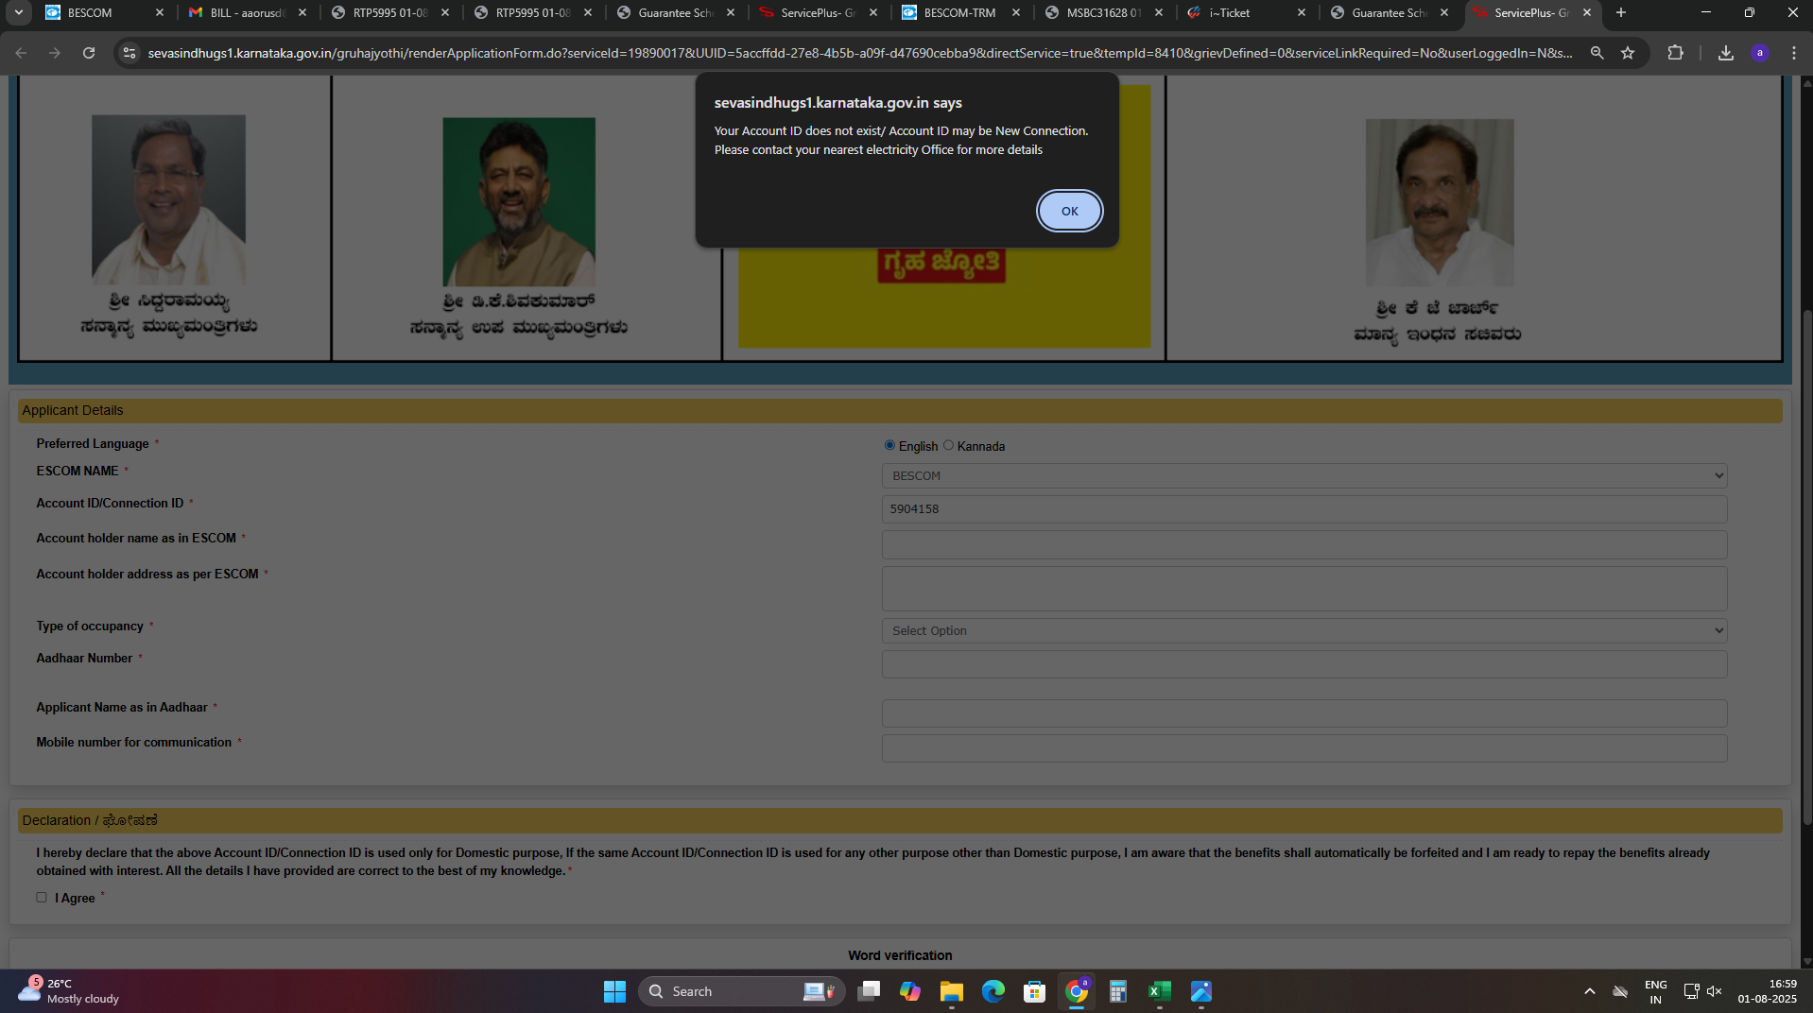
Task: Tick the I Agree checkbox
Action: [x=42, y=898]
